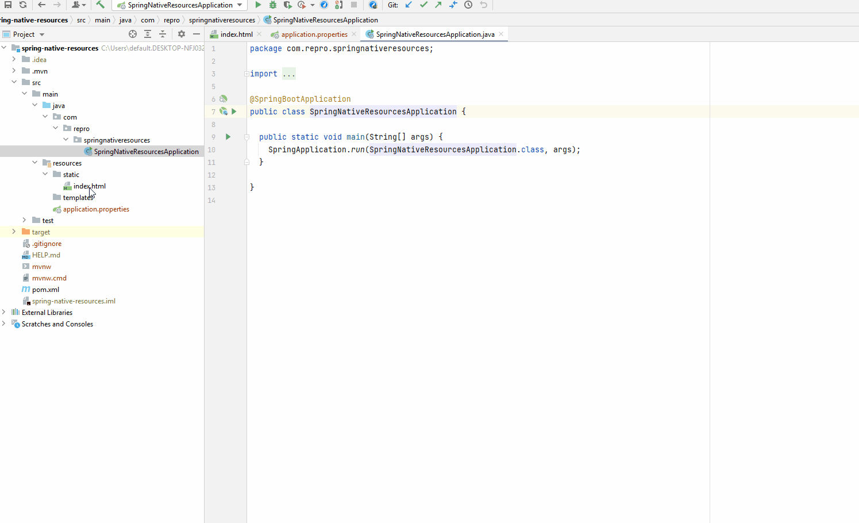Open the user/Code With Me dropdown
Viewport: 859px width, 523px height.
[x=79, y=5]
